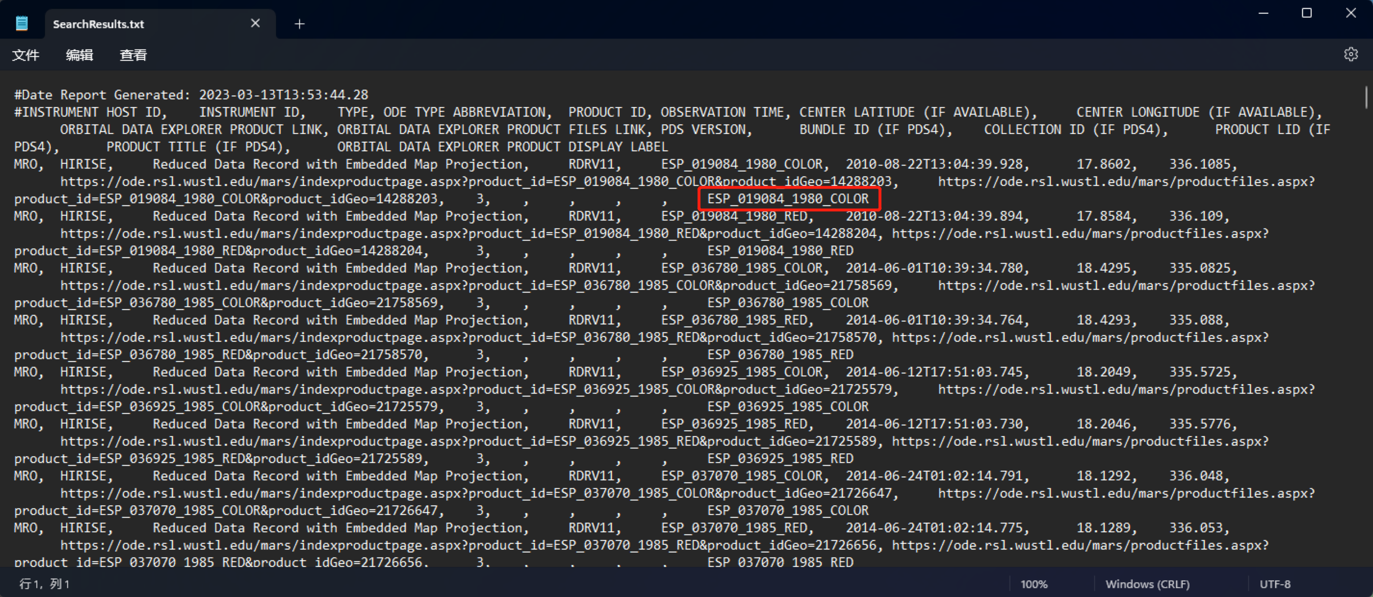
Task: Click the MRO text at the first data row
Action: coord(26,164)
